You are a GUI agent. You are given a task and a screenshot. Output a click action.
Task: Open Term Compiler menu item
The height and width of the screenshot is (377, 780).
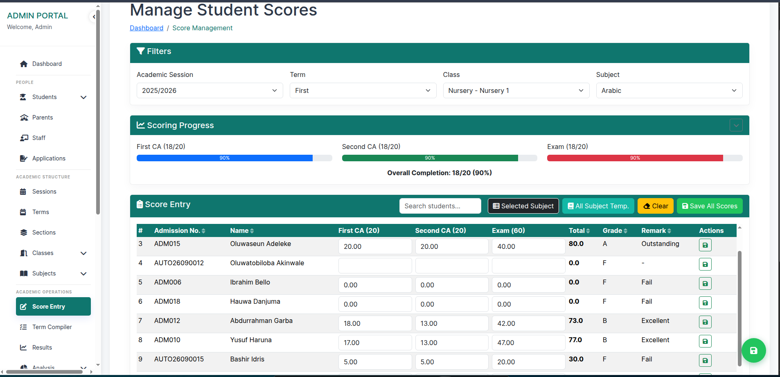click(x=53, y=327)
